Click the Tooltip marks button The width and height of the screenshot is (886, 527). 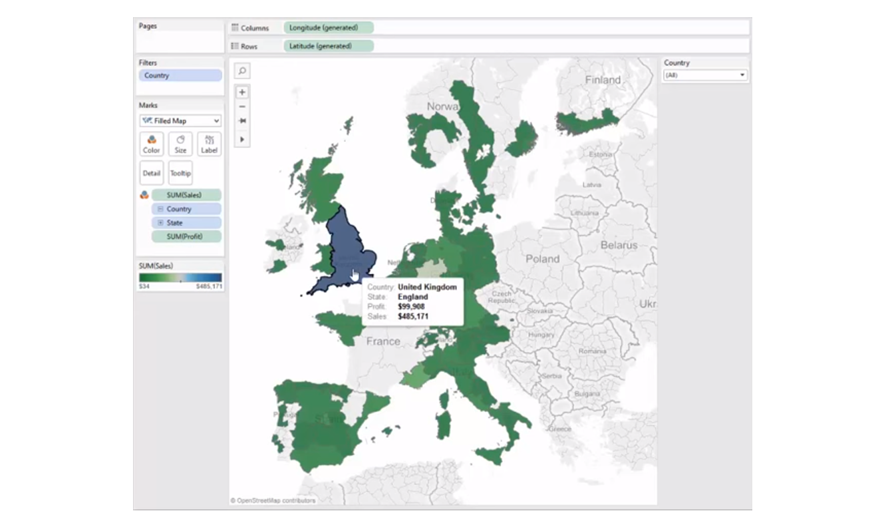(180, 173)
